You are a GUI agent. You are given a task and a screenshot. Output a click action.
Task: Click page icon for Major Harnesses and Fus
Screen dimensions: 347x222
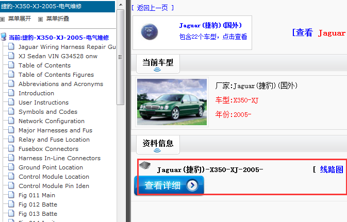click(11, 130)
